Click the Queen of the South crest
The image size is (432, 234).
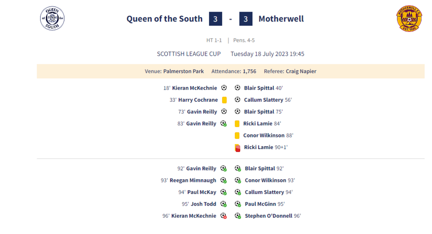pyautogui.click(x=52, y=19)
